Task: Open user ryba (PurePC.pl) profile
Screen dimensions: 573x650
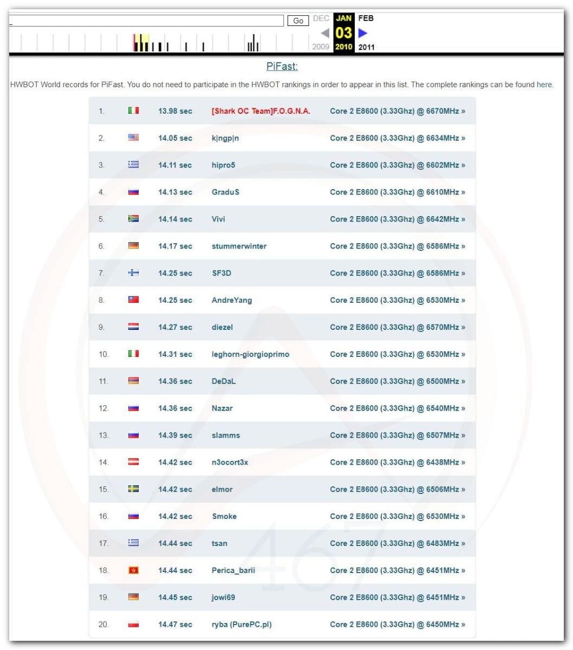Action: click(x=242, y=625)
